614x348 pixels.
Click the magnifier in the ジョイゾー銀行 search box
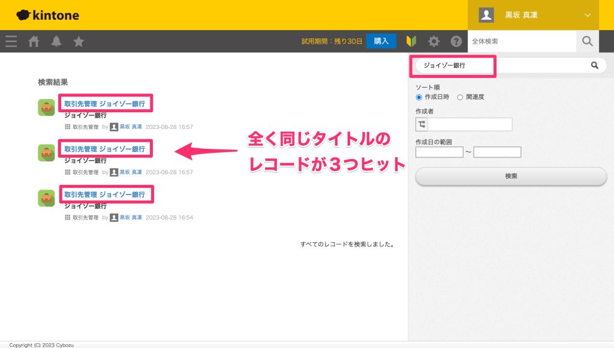[594, 65]
